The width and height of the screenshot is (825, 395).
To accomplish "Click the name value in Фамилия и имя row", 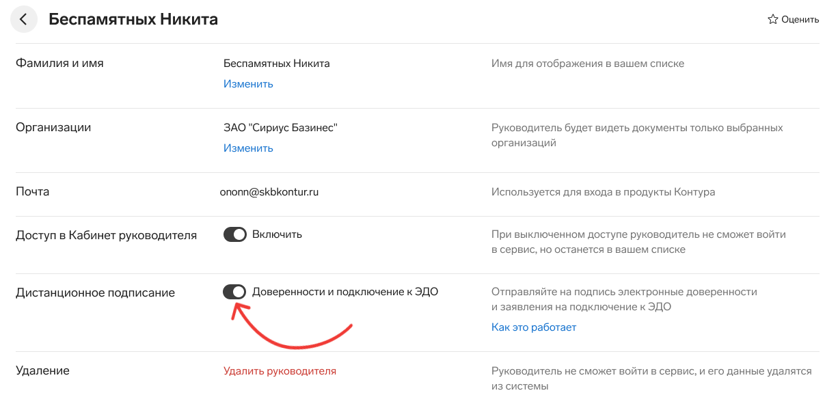I will click(276, 64).
